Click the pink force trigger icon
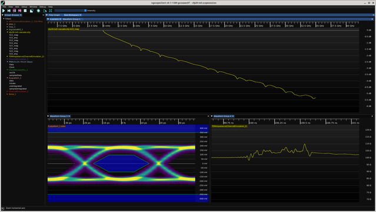376x212 pixels. click(x=14, y=11)
